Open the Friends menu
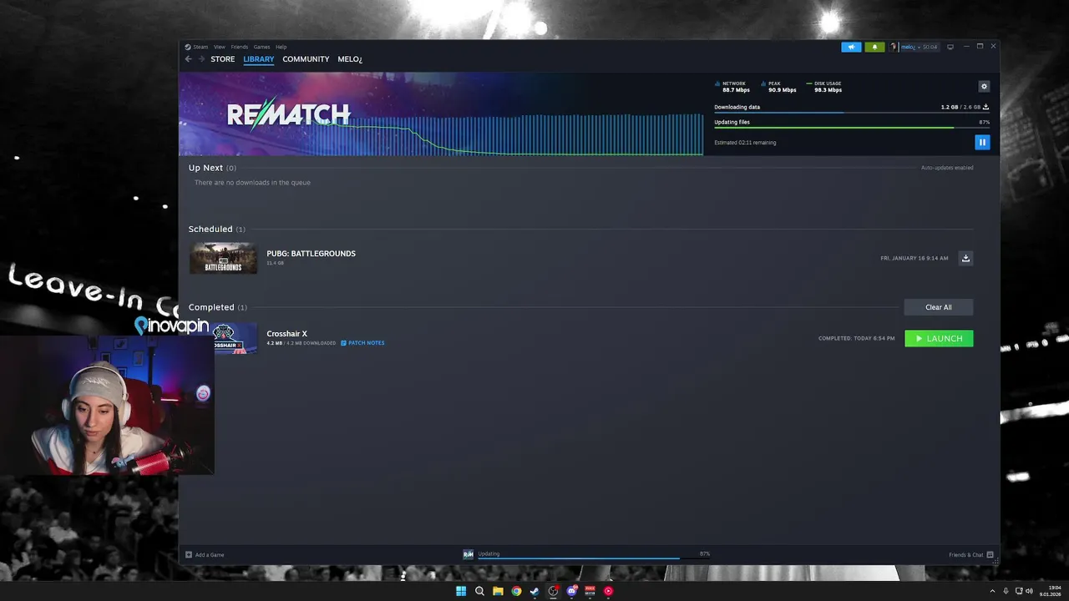 [239, 47]
